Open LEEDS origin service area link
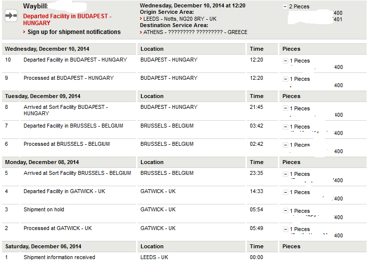375x266 pixels. pos(180,19)
